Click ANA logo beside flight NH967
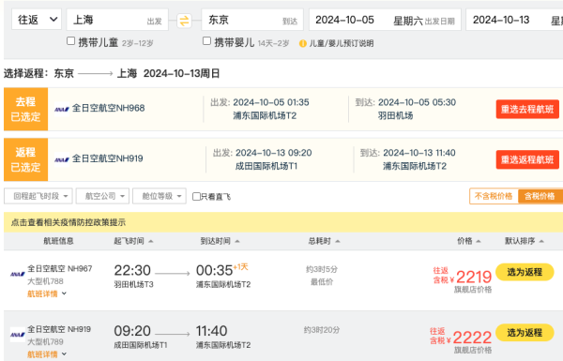563x361 pixels. (x=18, y=274)
